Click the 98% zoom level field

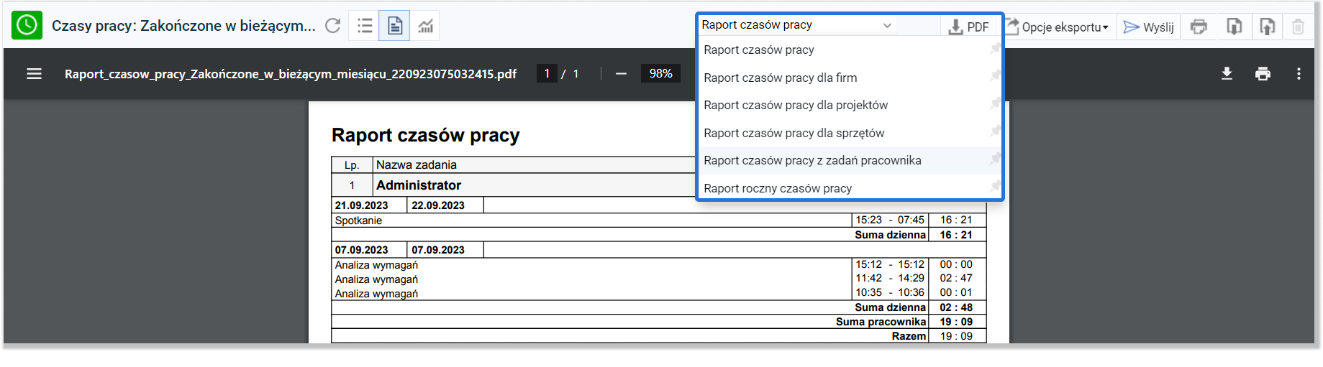660,73
